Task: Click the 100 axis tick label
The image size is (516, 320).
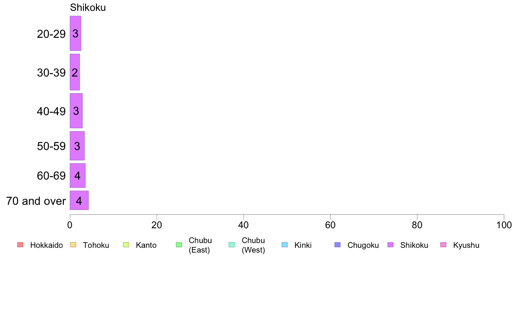Action: [504, 225]
